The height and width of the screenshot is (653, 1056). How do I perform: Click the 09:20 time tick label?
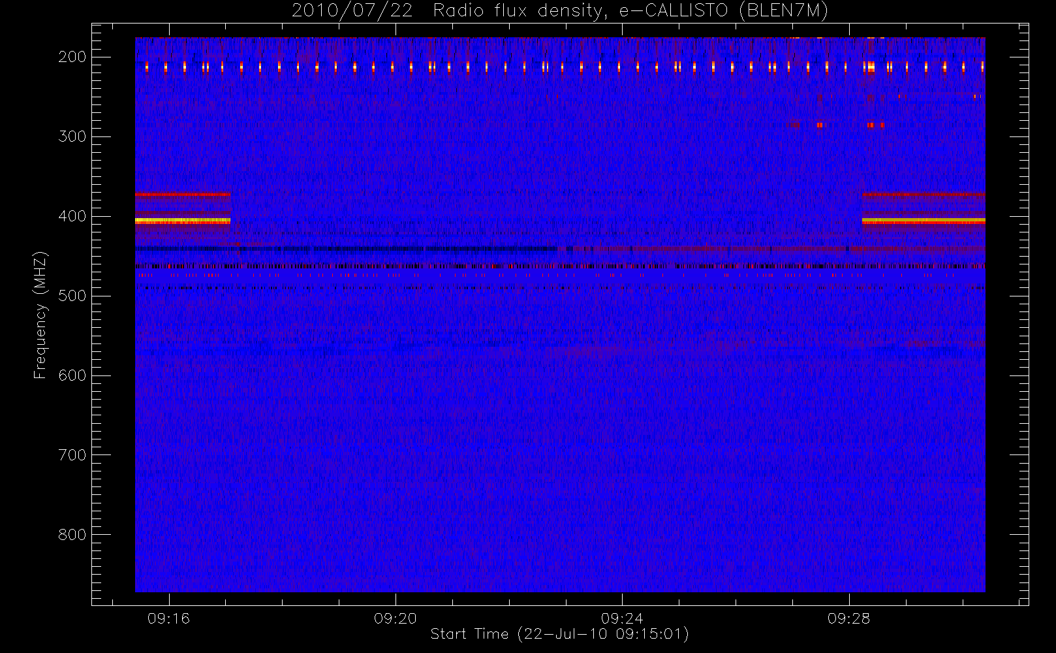point(396,618)
